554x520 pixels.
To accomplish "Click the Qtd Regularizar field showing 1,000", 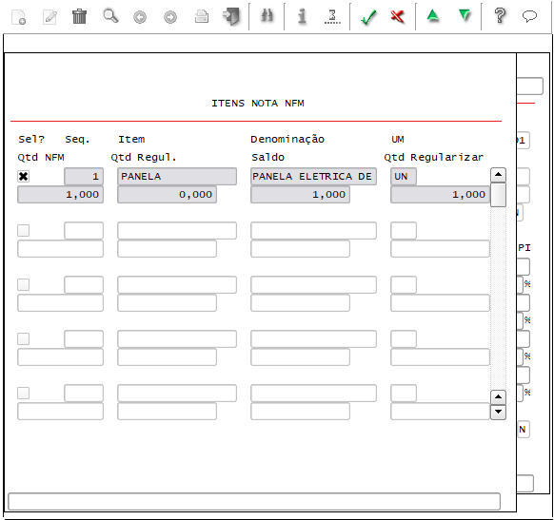I will click(440, 194).
